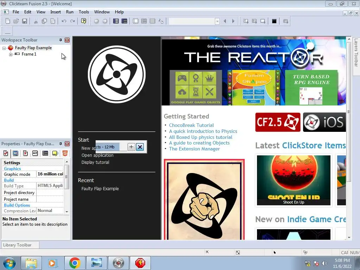Open the Library Toolbar tab
Viewport: 360px width, 270px height.
point(20,245)
